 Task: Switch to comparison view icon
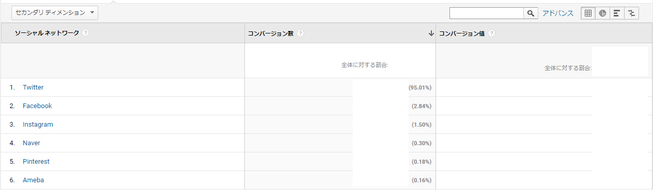631,13
